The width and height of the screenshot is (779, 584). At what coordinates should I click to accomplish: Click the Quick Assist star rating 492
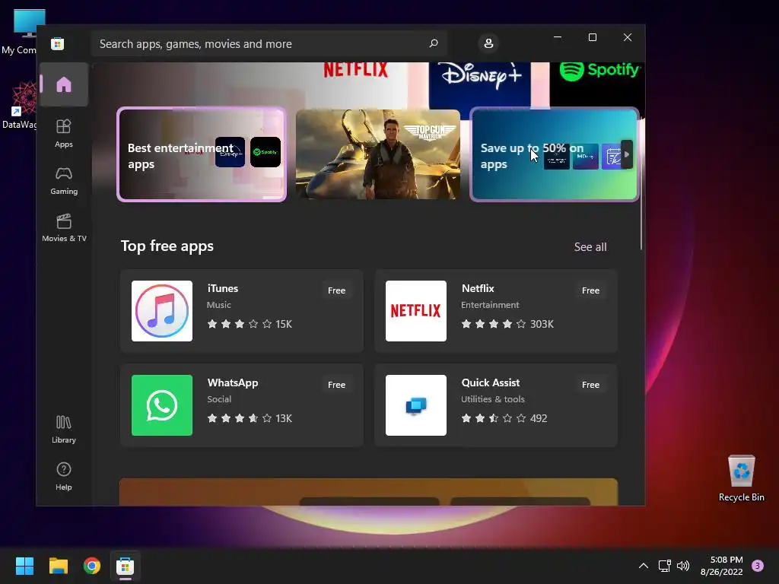(504, 419)
